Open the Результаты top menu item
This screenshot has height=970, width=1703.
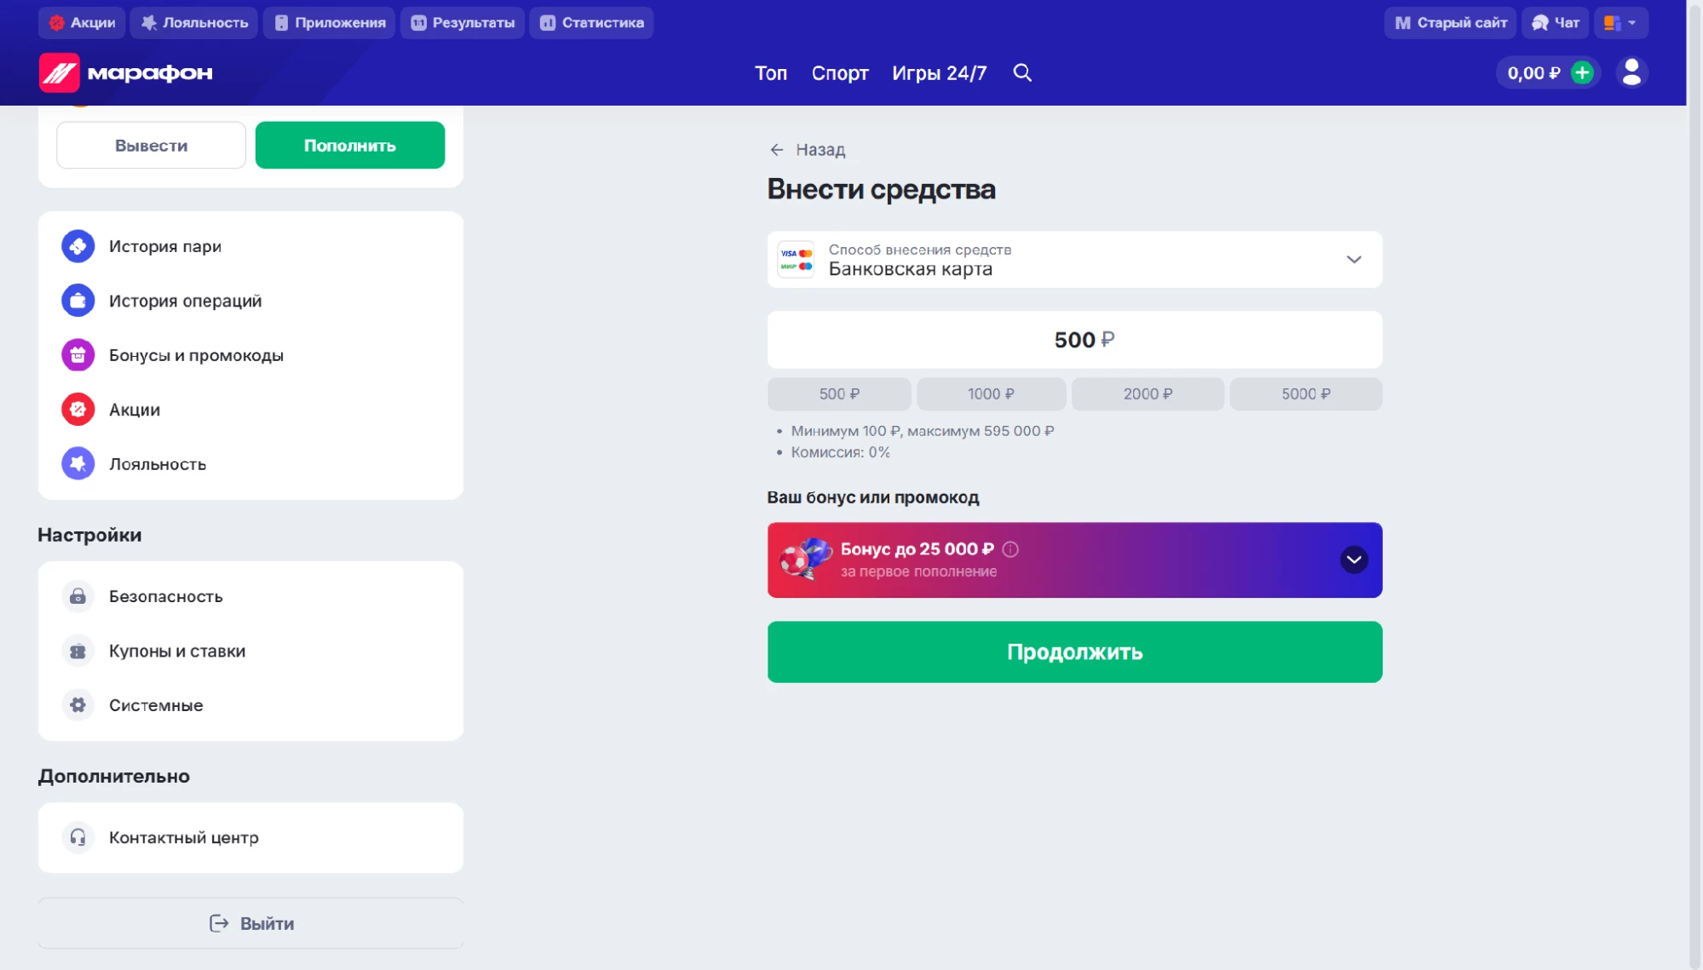[x=463, y=23]
